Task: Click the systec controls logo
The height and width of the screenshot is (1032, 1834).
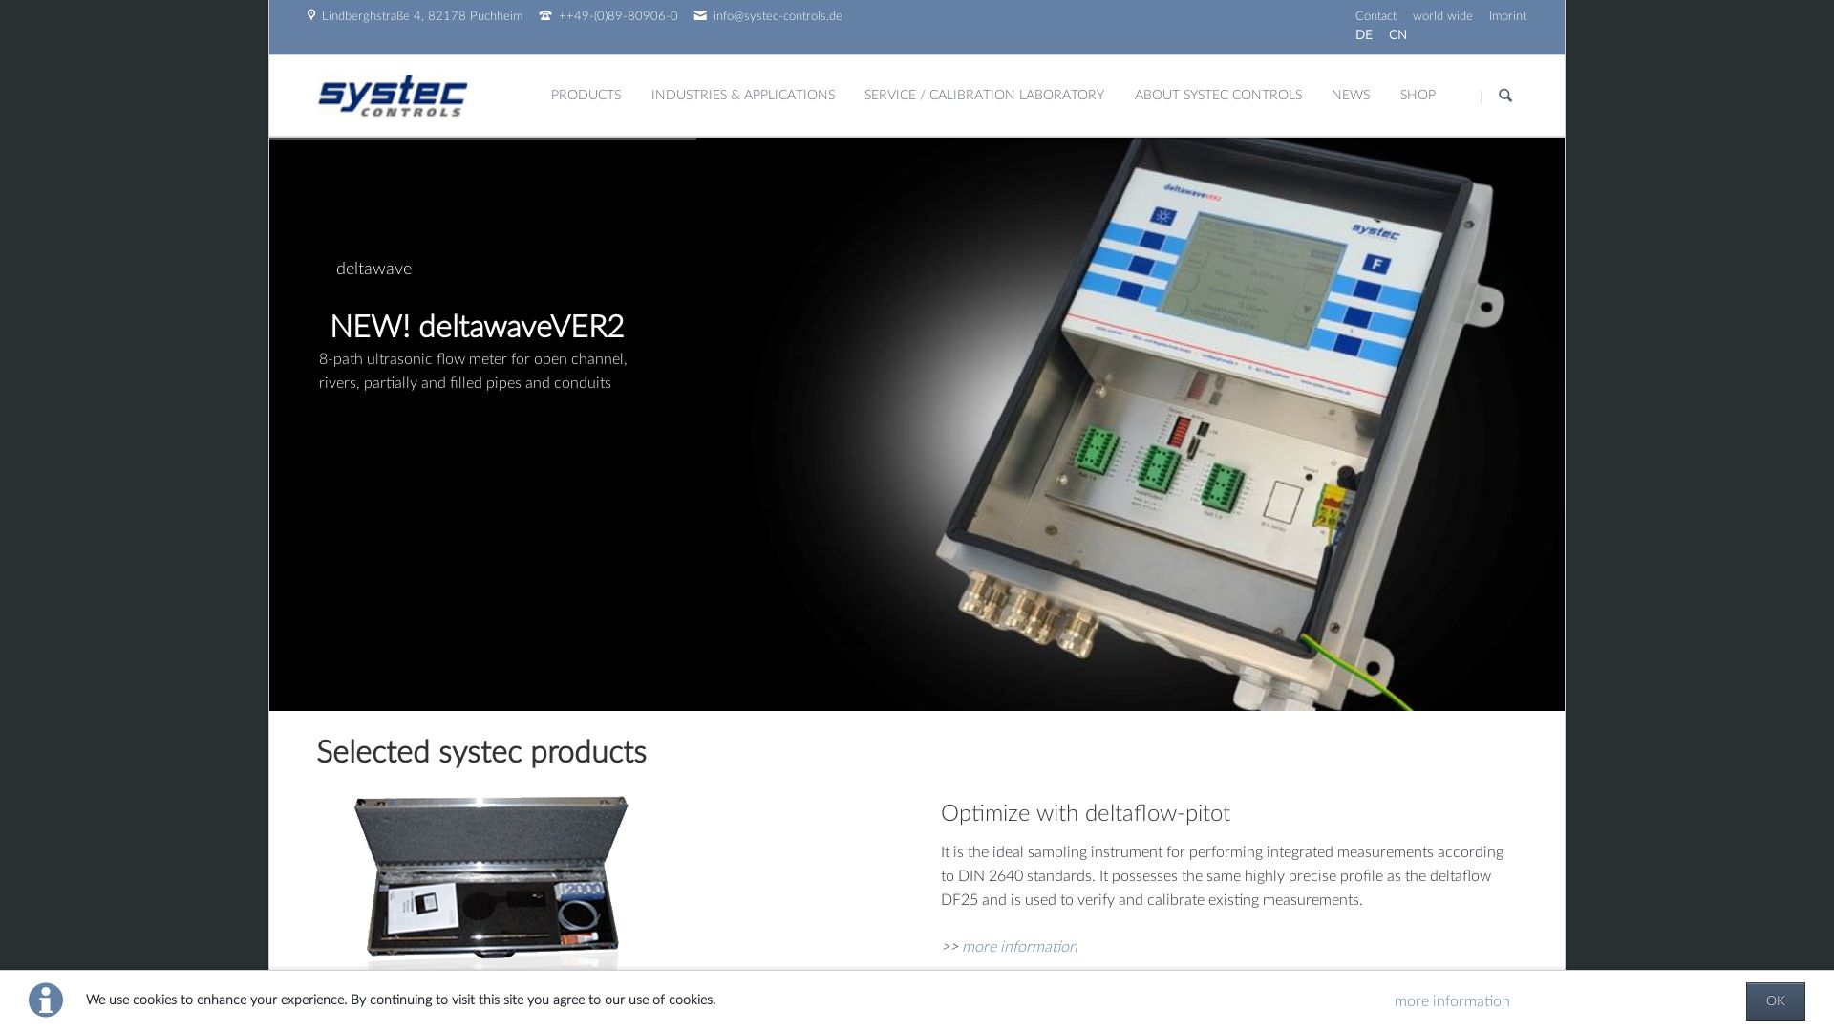Action: coord(393,96)
